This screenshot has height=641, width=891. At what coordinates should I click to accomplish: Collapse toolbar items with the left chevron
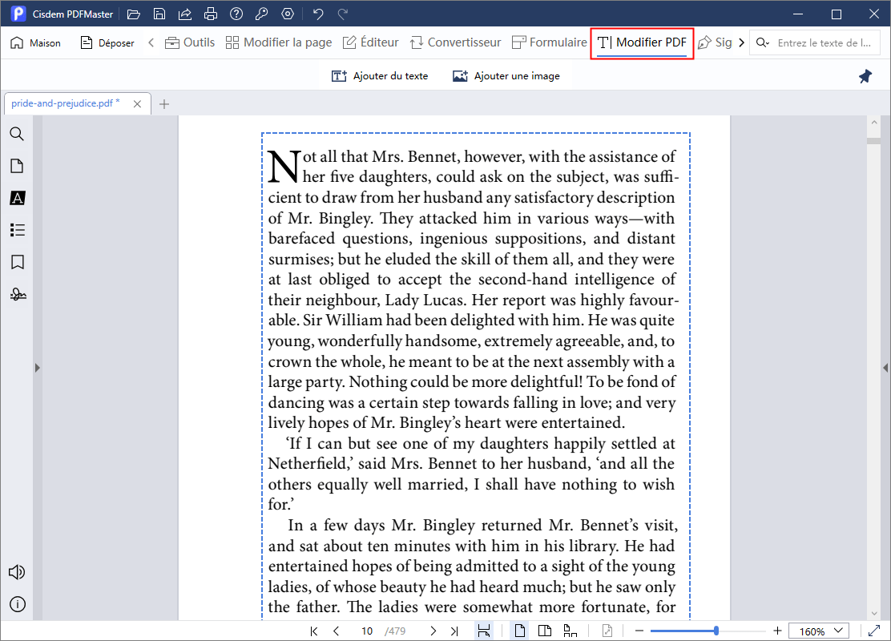151,42
